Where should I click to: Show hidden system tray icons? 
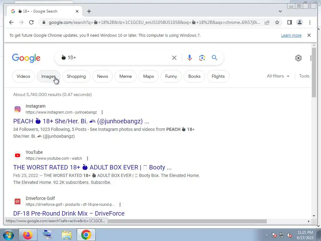[266, 235]
